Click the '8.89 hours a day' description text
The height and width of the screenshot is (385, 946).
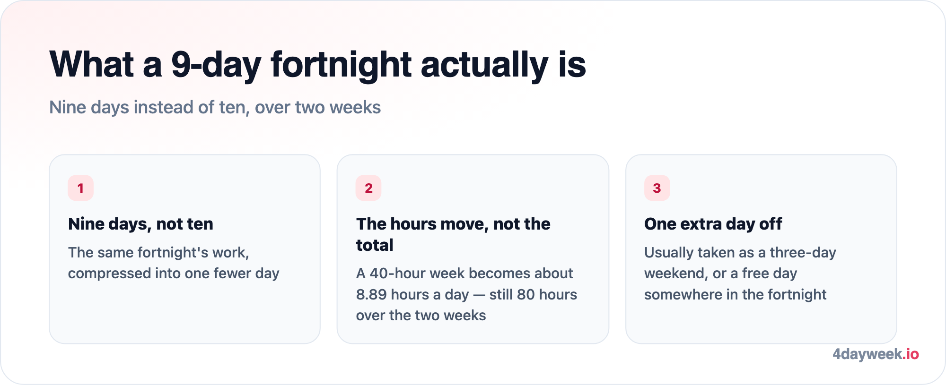412,295
